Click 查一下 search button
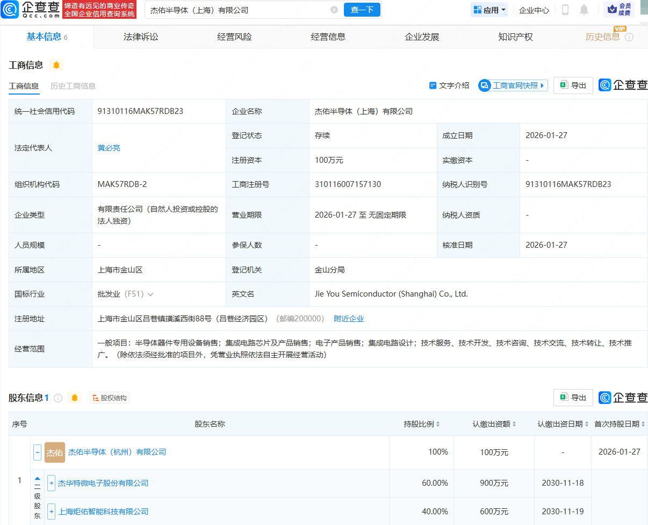 (x=362, y=10)
